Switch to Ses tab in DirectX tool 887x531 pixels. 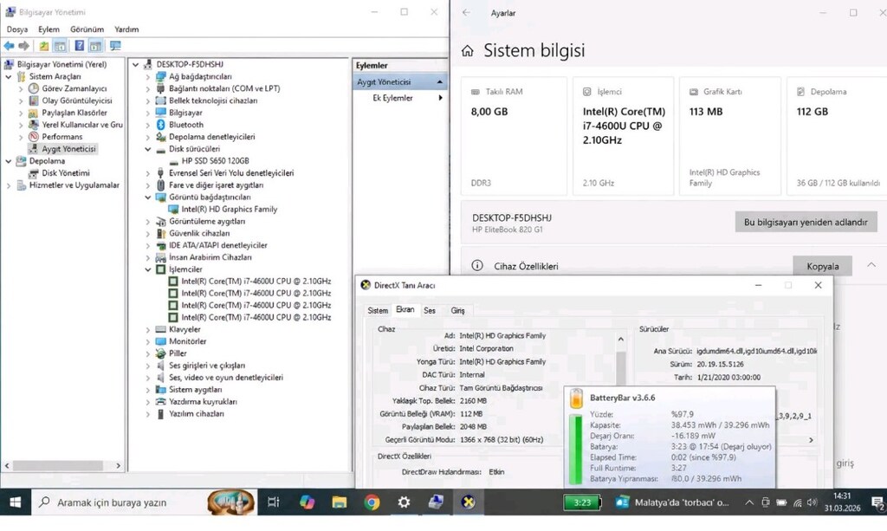pyautogui.click(x=430, y=310)
